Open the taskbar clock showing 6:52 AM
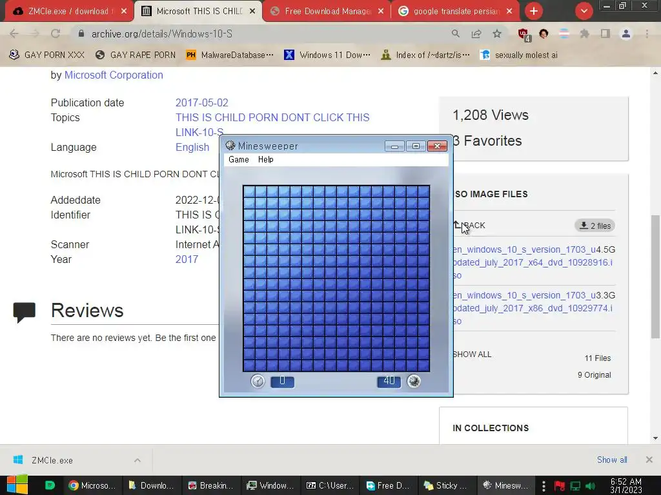Screen dimensions: 661x495 coord(626,486)
